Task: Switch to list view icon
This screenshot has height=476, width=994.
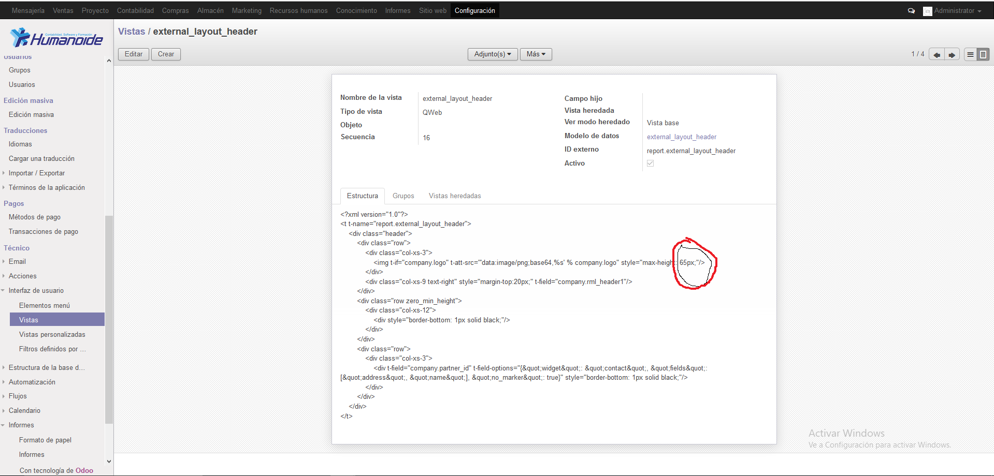Action: [970, 54]
